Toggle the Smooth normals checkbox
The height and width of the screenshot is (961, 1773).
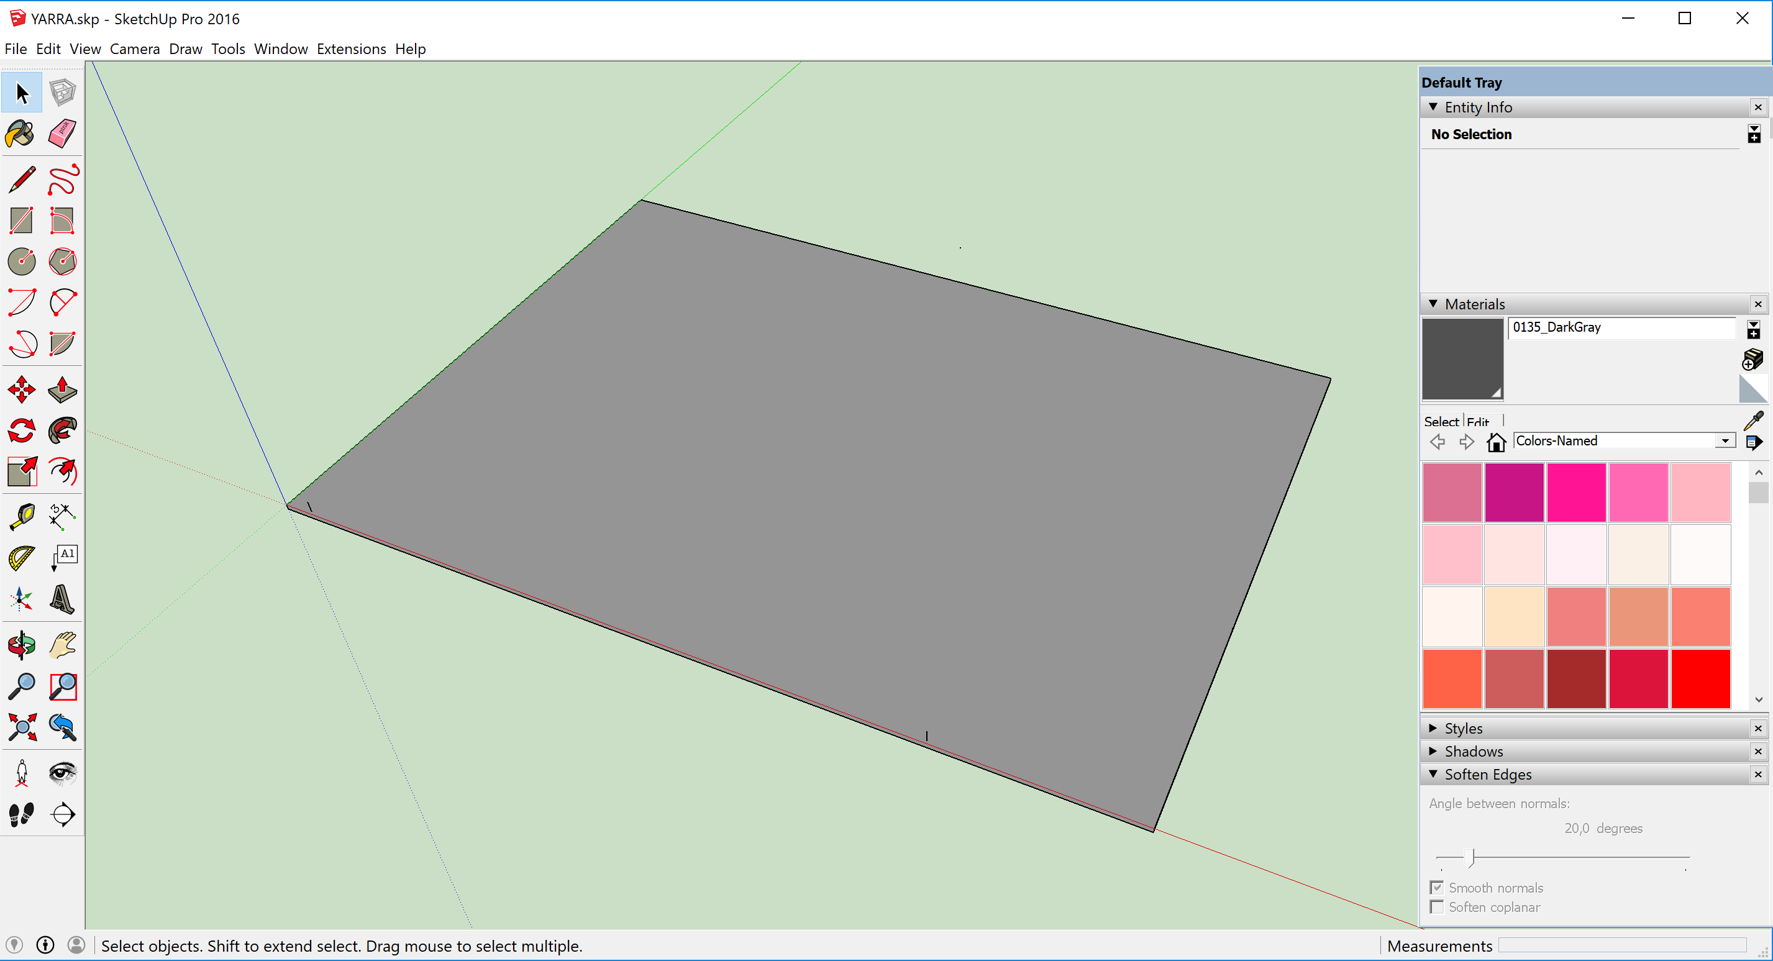coord(1436,887)
